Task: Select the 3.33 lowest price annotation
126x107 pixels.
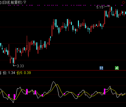Action: click(20, 66)
